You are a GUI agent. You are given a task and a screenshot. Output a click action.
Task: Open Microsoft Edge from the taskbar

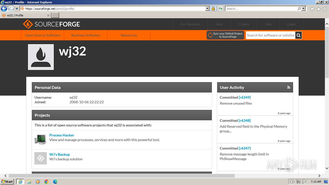[55, 182]
